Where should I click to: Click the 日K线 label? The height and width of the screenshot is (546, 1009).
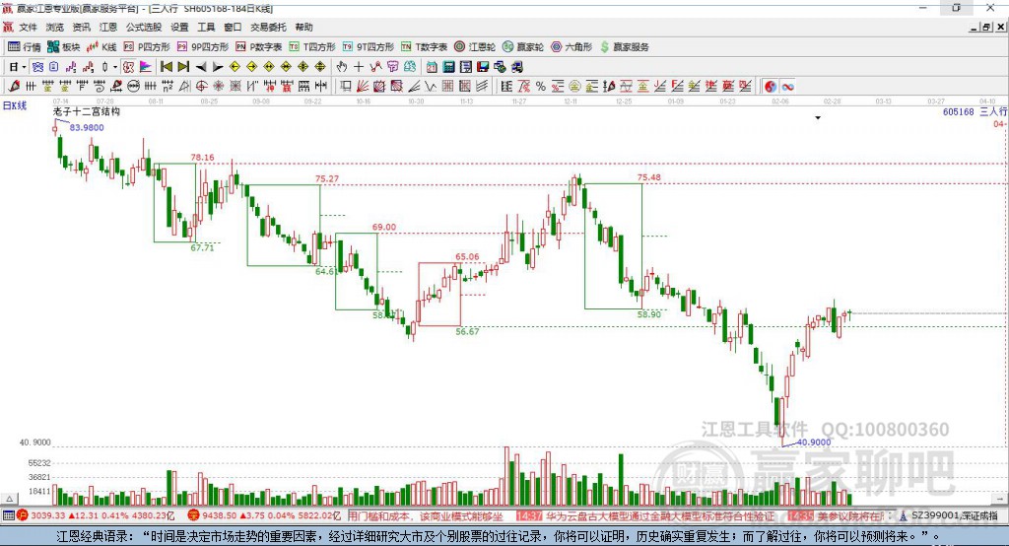[x=15, y=105]
